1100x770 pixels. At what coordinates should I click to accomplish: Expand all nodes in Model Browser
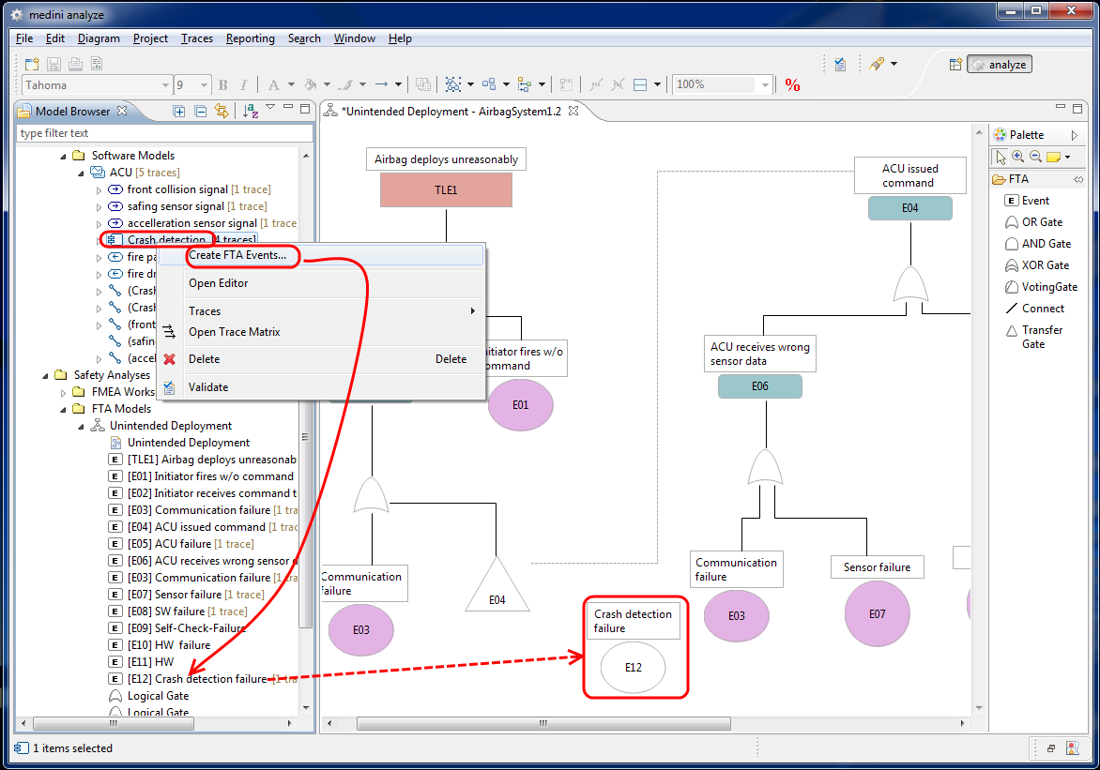(179, 112)
